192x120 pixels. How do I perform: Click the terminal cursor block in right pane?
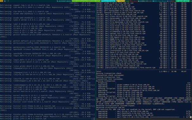191,117
